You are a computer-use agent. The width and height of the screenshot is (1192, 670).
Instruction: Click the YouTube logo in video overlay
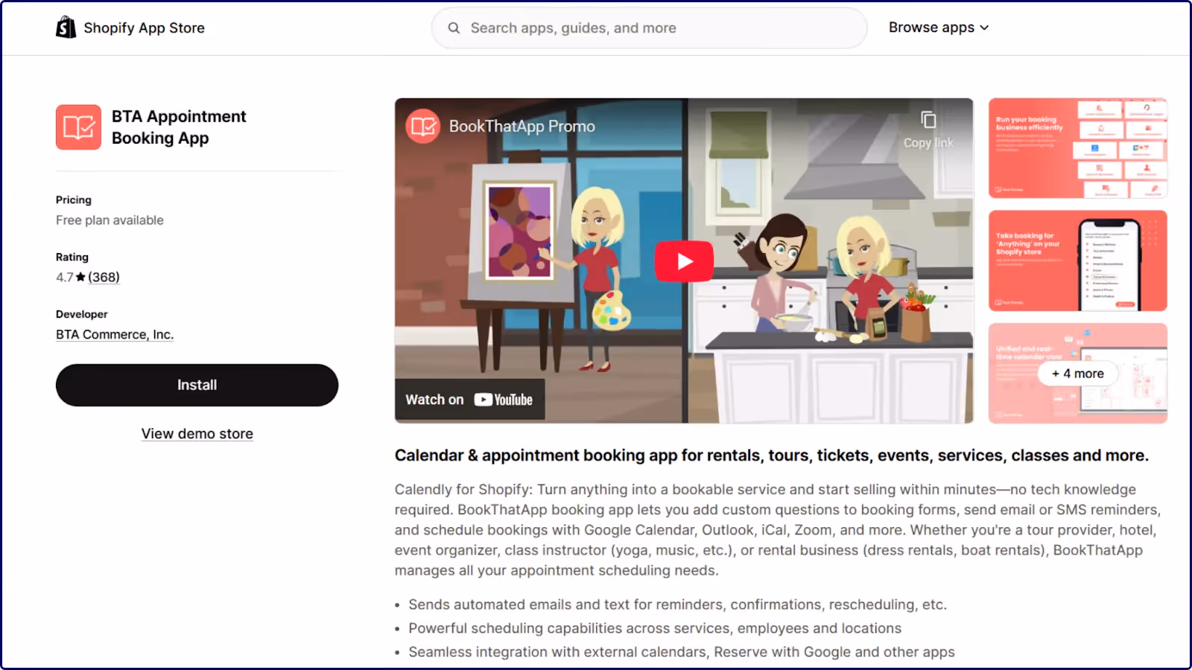pyautogui.click(x=504, y=400)
